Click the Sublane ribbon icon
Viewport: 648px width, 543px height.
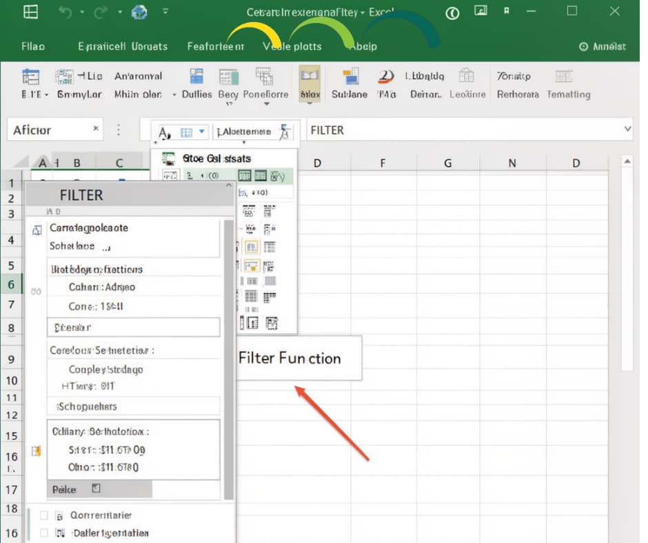coord(350,77)
